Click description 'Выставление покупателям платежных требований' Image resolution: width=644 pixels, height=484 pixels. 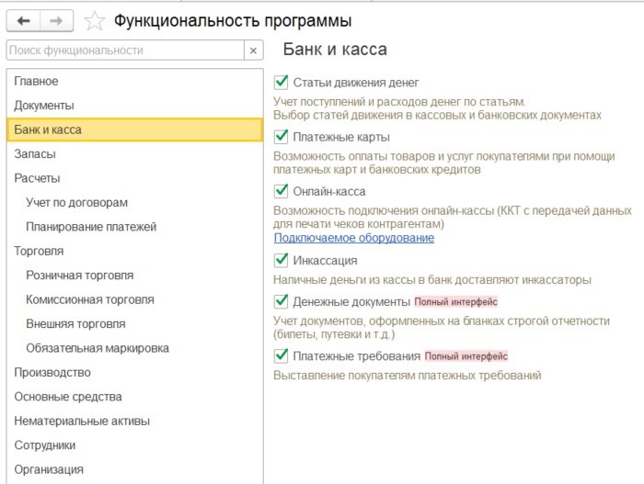click(x=408, y=376)
